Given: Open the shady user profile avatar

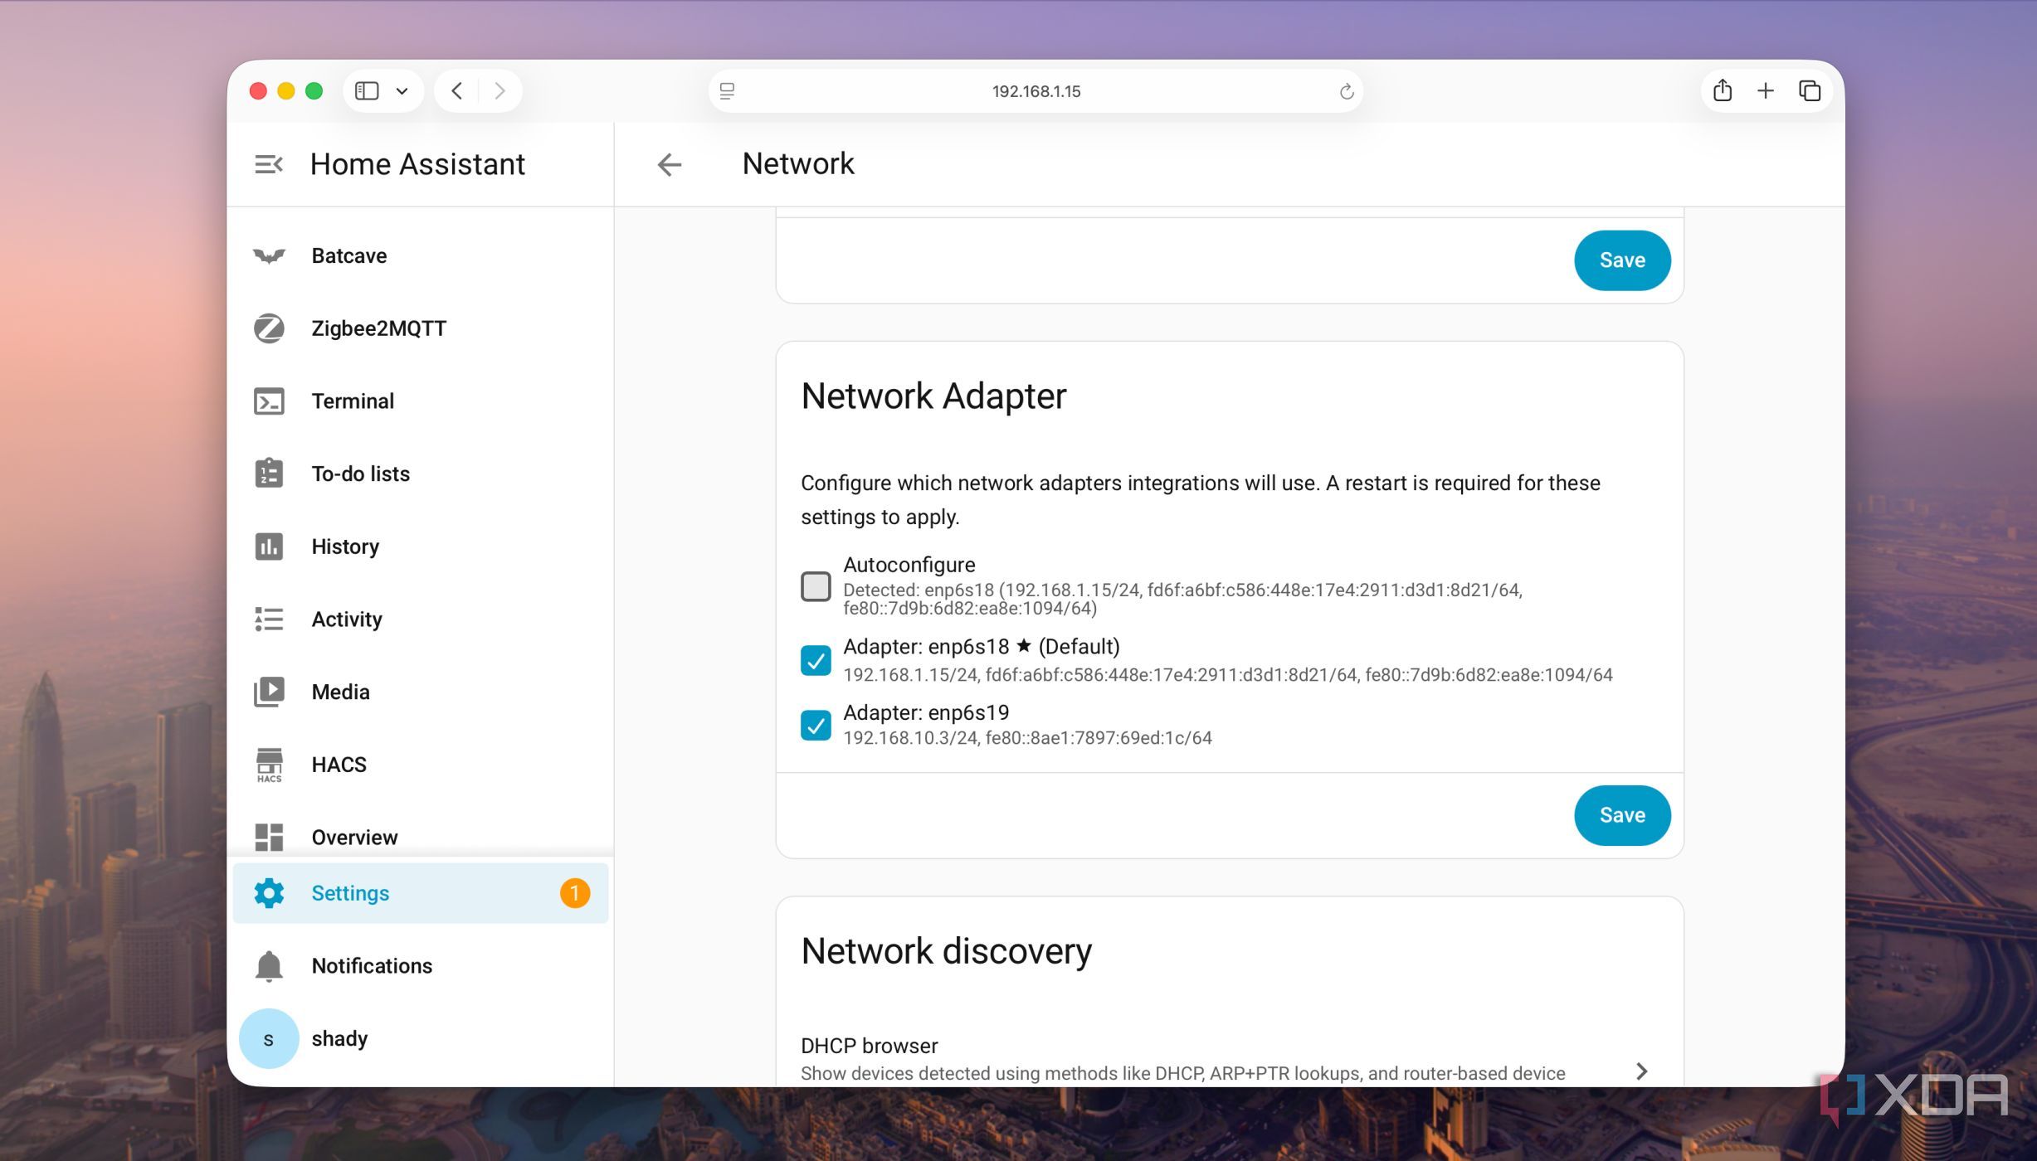Looking at the screenshot, I should point(269,1038).
